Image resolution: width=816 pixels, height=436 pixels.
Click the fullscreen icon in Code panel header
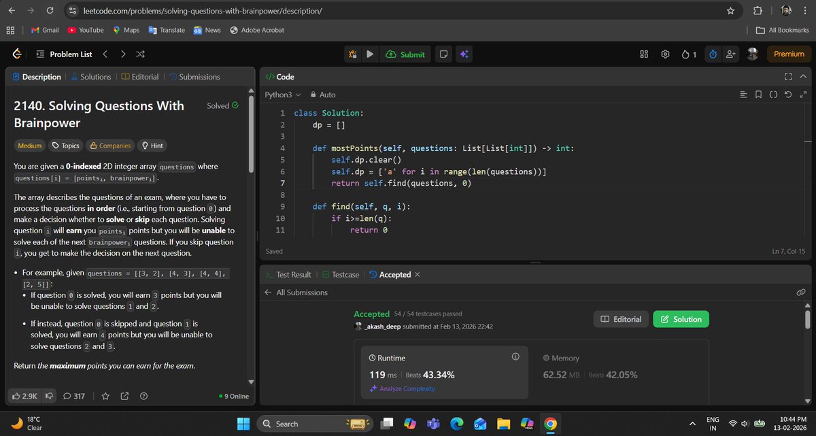coord(788,77)
